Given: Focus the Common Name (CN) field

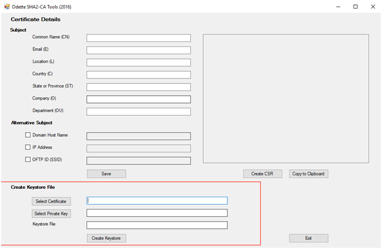Looking at the screenshot, I should [139, 38].
